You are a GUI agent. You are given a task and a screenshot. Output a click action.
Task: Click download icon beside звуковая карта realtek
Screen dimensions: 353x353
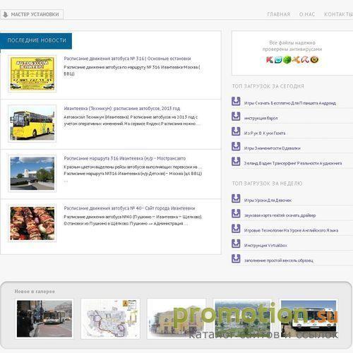(236, 214)
